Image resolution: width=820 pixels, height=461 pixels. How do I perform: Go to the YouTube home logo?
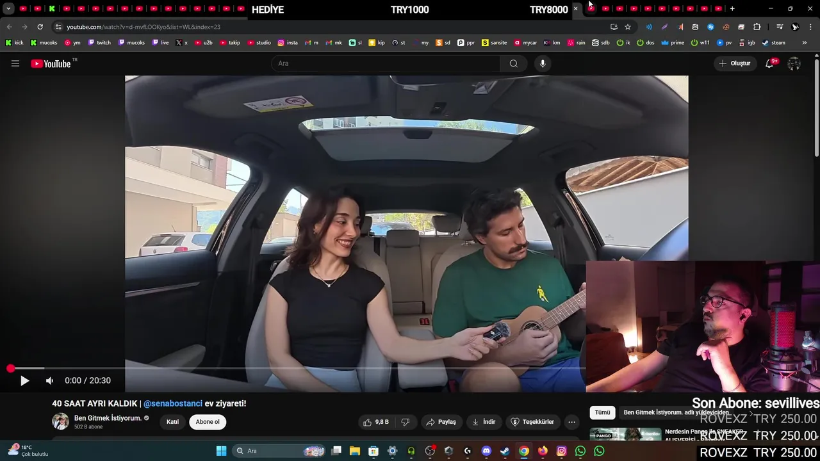pyautogui.click(x=51, y=63)
